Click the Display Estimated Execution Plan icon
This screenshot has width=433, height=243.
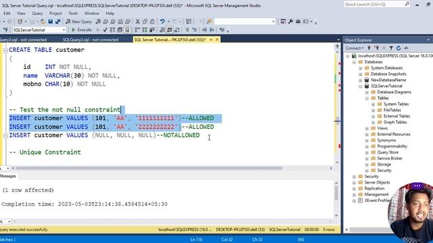pos(112,30)
